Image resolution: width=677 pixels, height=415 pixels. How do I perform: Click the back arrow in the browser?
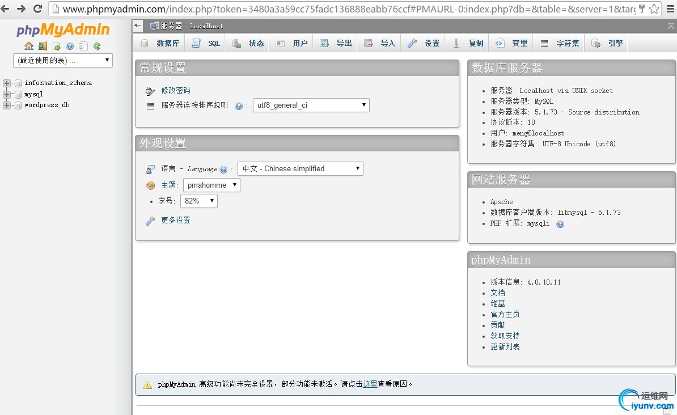point(5,8)
